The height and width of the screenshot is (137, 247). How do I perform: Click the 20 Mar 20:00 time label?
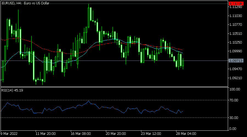(x=116, y=134)
